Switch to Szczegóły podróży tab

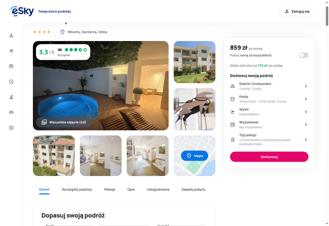coord(77,189)
